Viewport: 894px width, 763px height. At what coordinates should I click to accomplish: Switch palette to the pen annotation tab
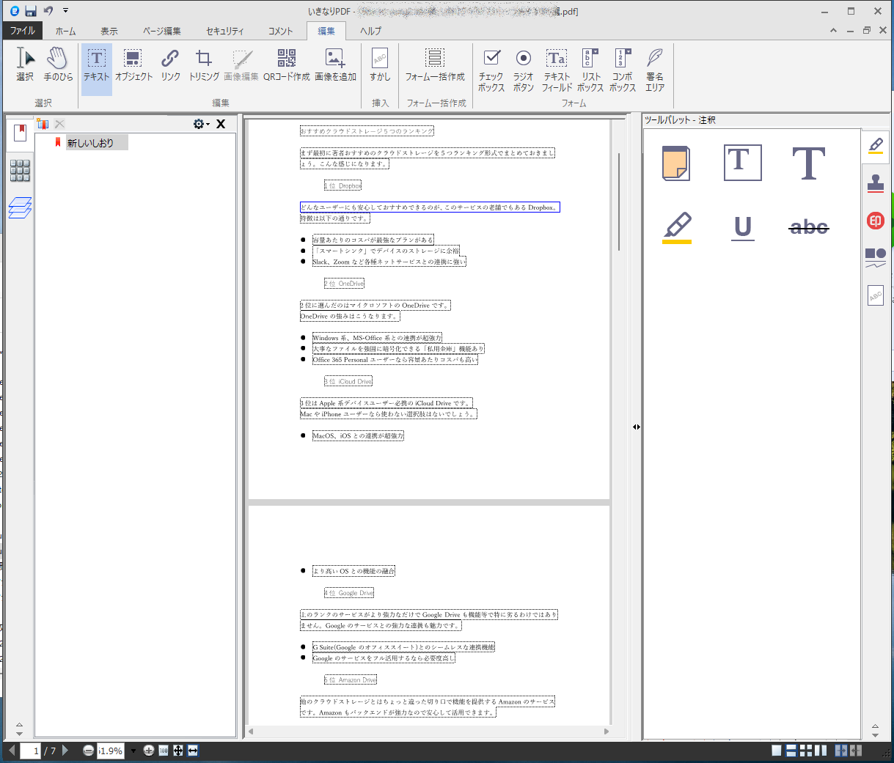876,145
